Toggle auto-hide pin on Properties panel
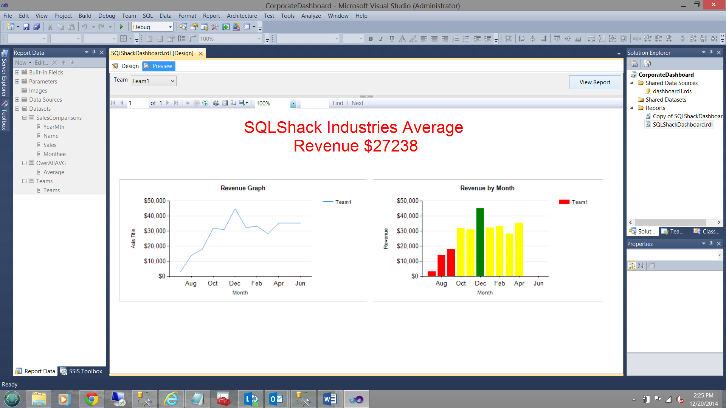The width and height of the screenshot is (726, 408). [711, 244]
